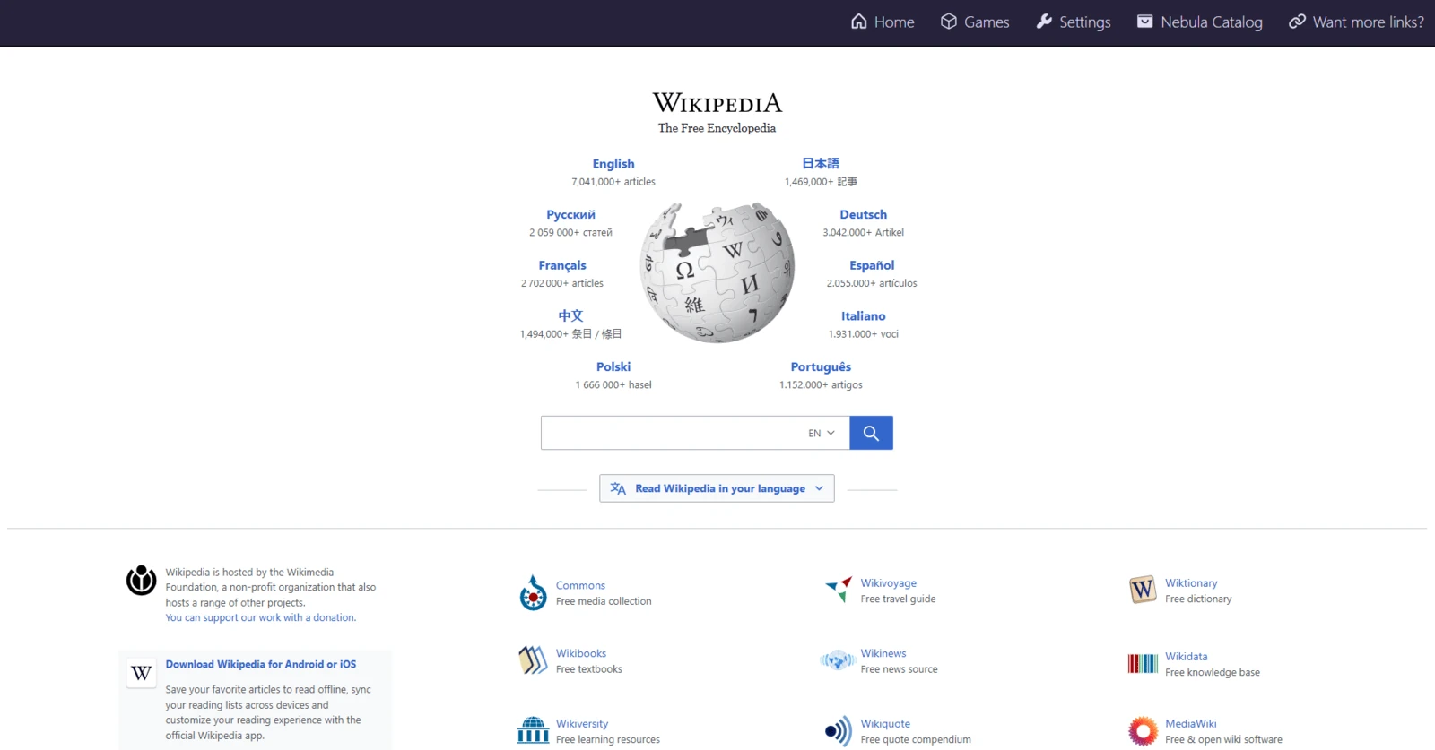Click the WIKIPEDIA wordmark heading
The height and width of the screenshot is (750, 1435).
coord(717,103)
